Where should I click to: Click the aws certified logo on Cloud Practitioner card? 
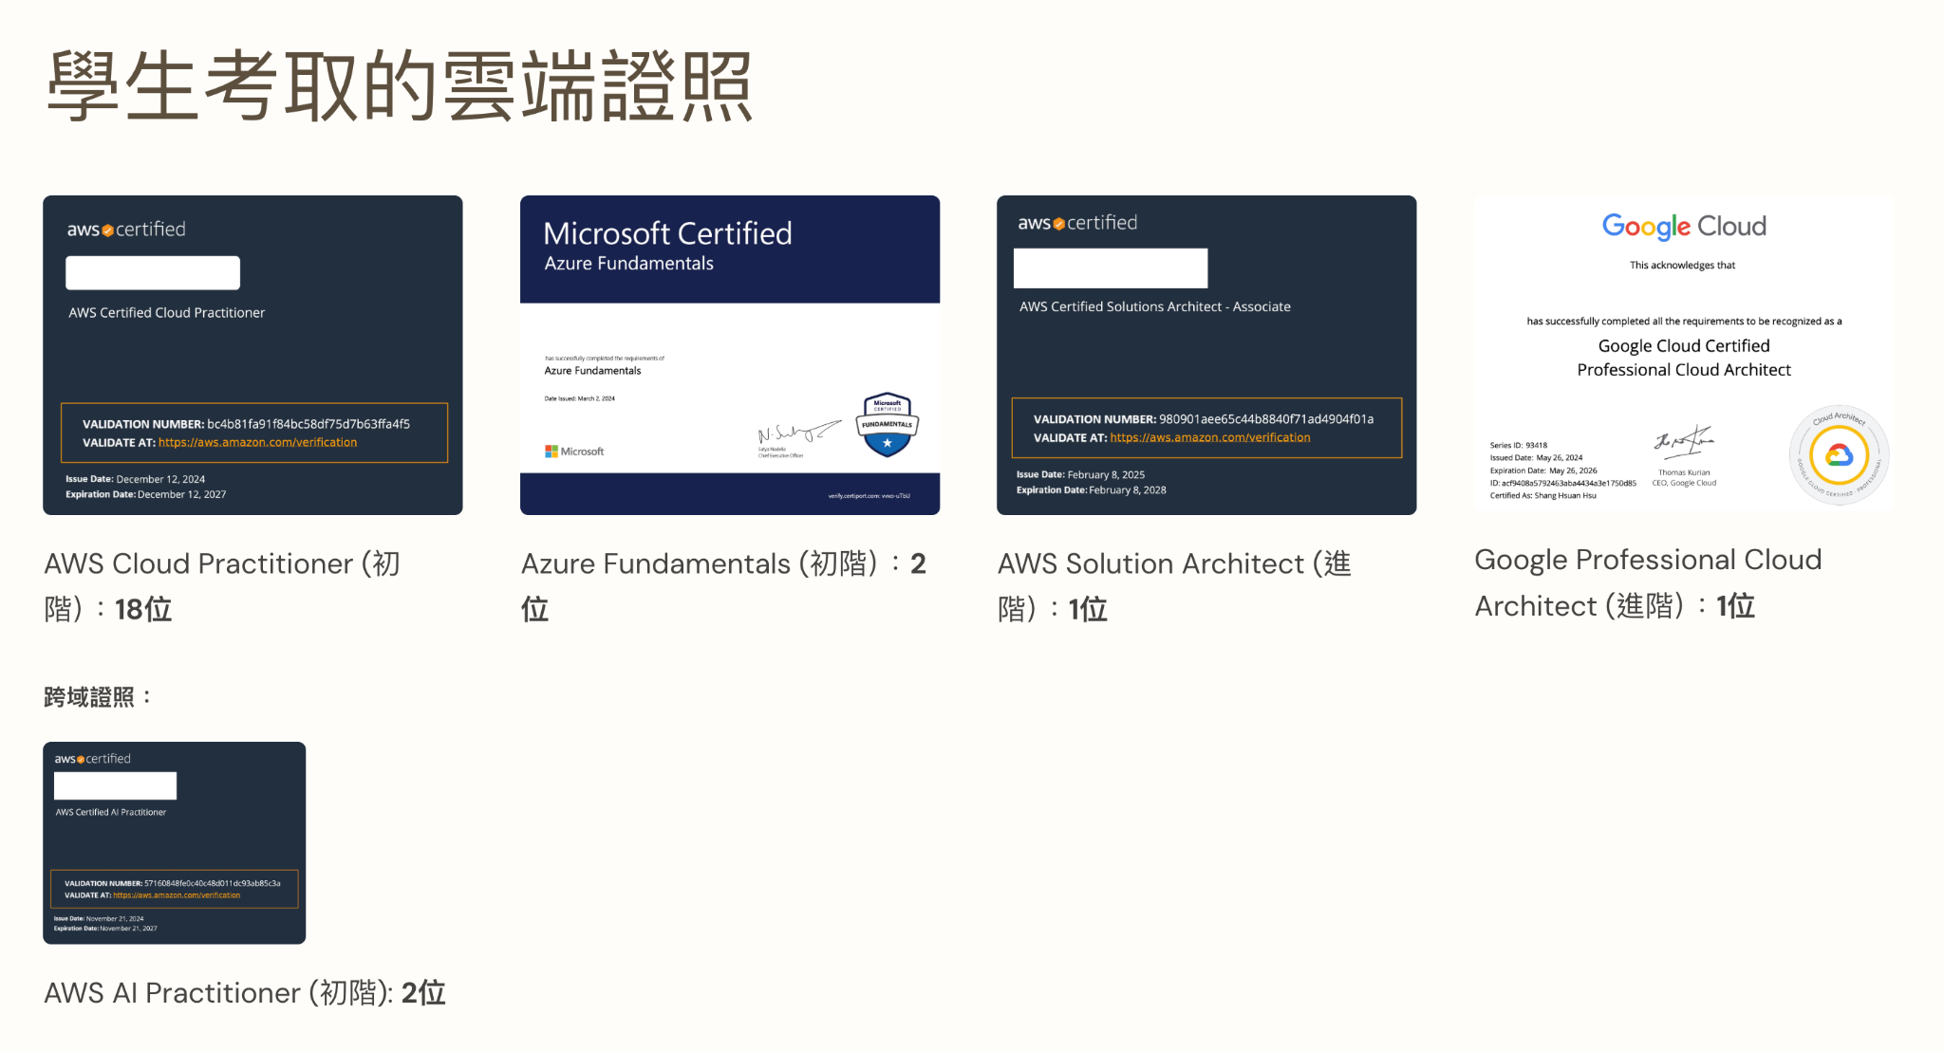(x=126, y=230)
